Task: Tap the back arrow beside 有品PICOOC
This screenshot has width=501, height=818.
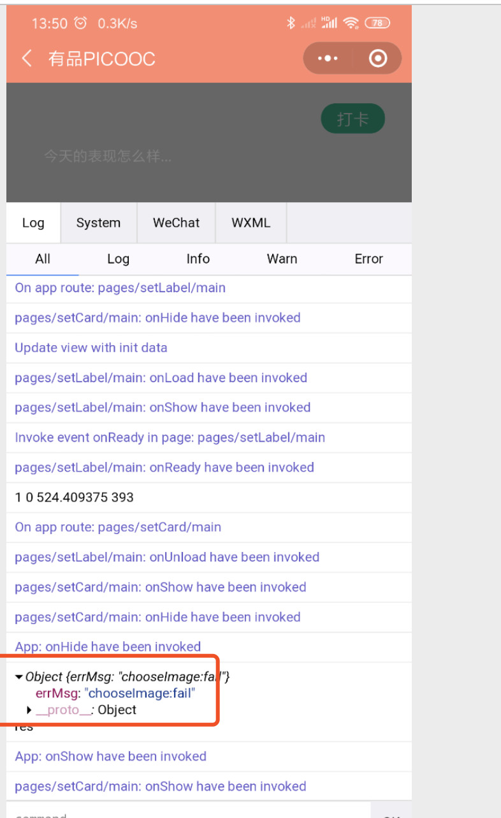Action: (26, 59)
